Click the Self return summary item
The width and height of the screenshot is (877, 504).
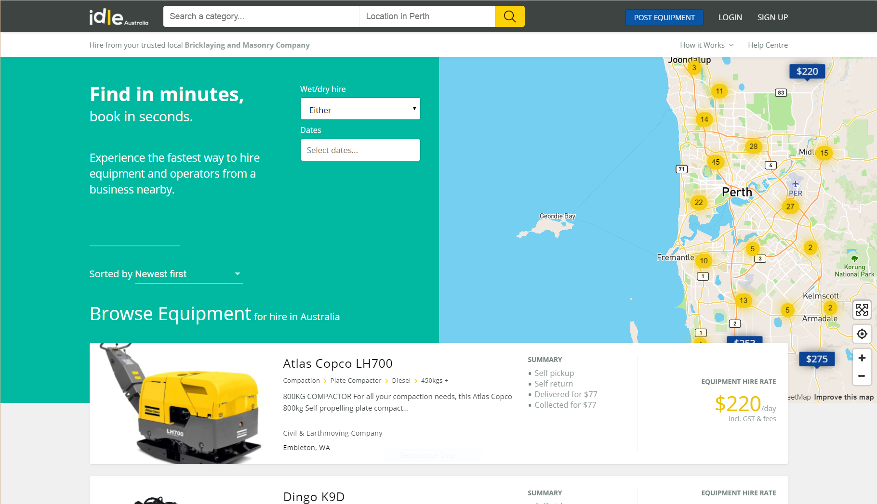pyautogui.click(x=554, y=384)
